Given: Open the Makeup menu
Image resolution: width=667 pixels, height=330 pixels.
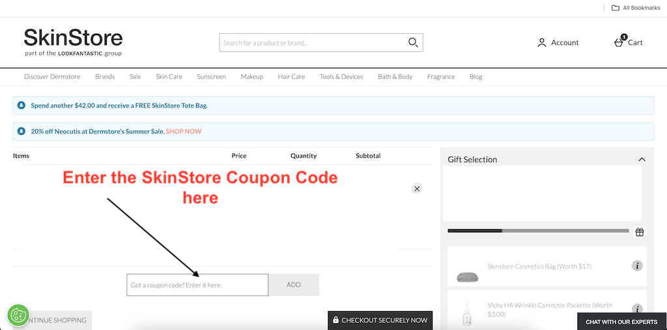Looking at the screenshot, I should tap(252, 77).
